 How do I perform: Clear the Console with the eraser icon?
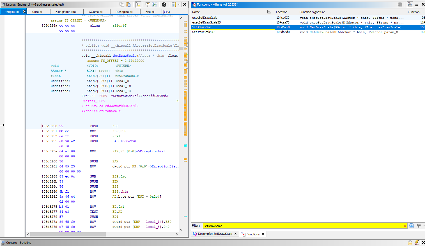pyautogui.click(x=417, y=242)
